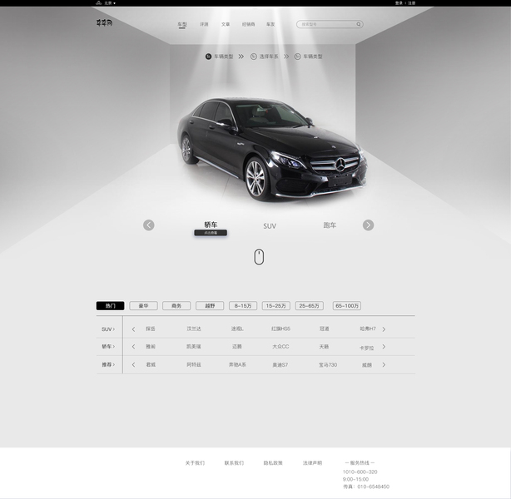Click the 点击查看 button under 轿车
This screenshot has height=499, width=511.
[x=211, y=233]
